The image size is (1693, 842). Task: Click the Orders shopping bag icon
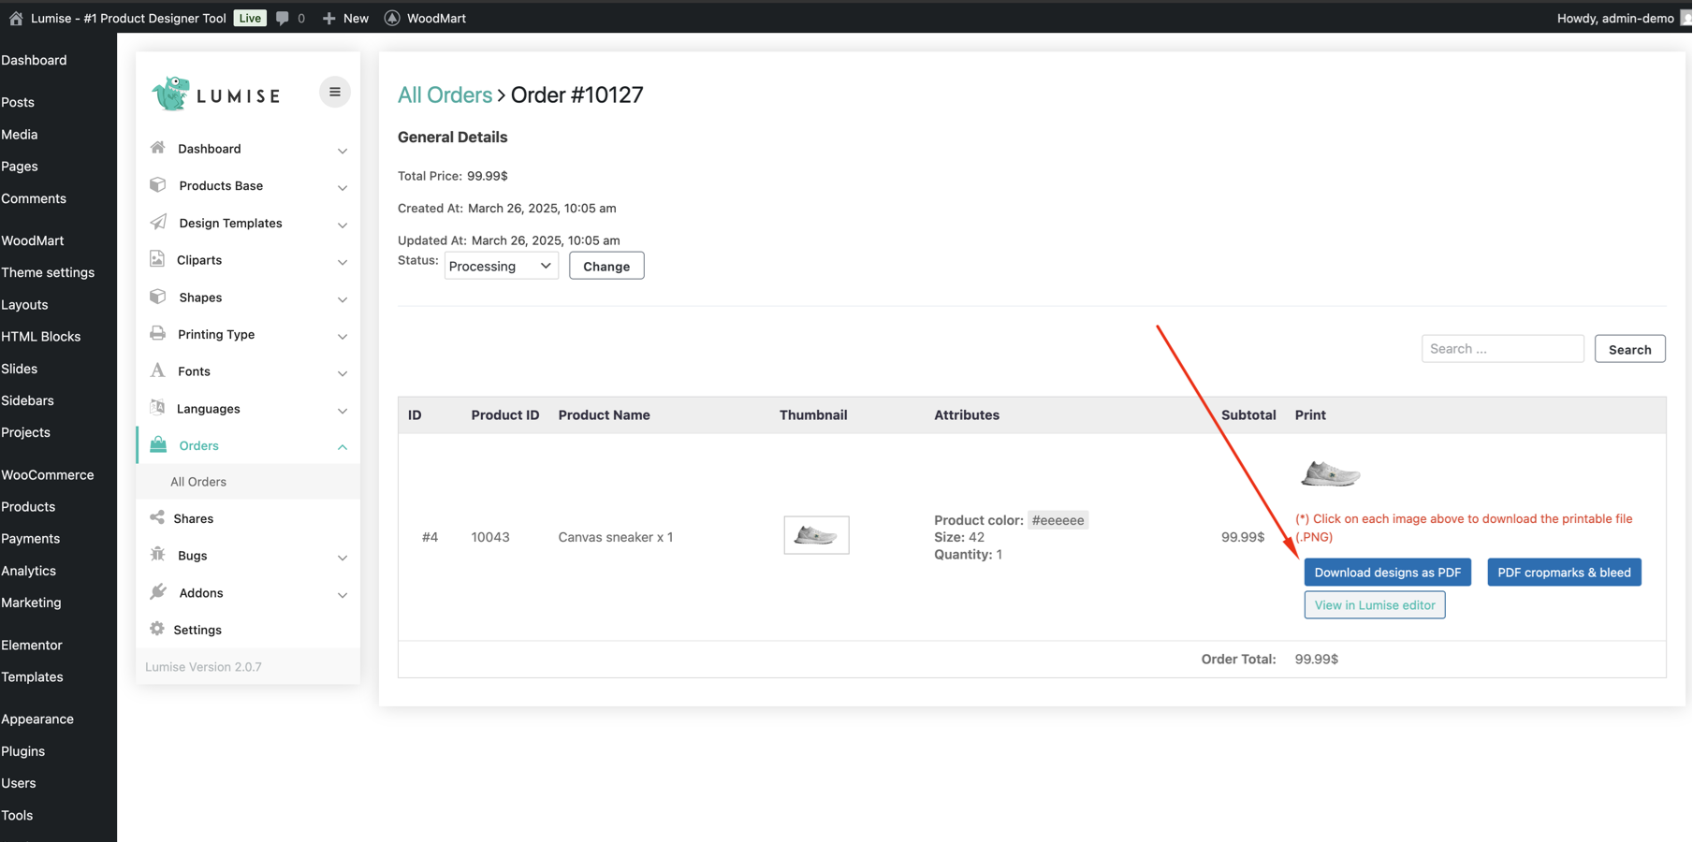click(158, 444)
